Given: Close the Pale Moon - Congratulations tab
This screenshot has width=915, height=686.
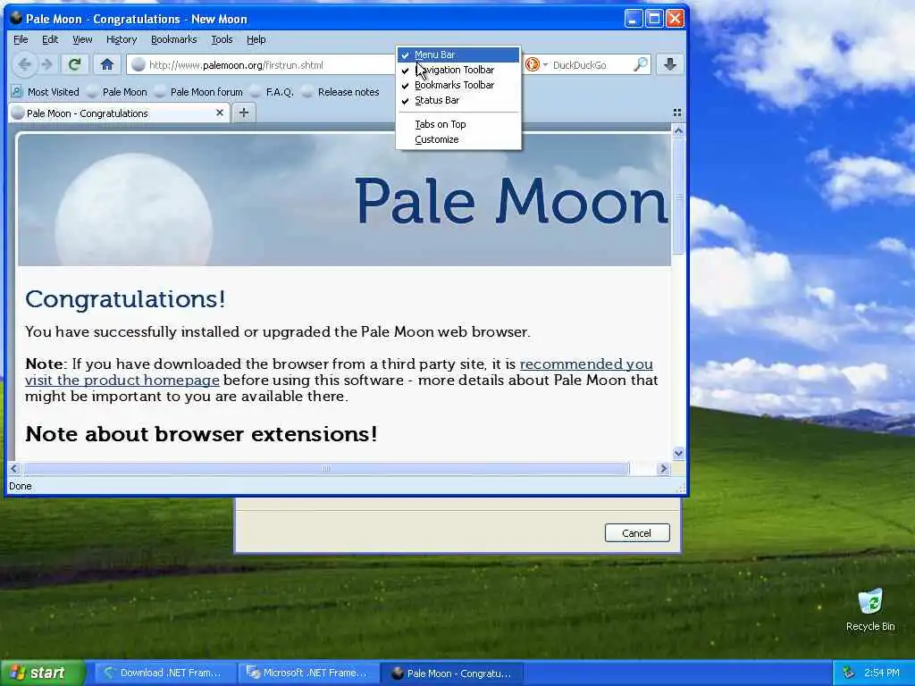Looking at the screenshot, I should click(x=220, y=113).
